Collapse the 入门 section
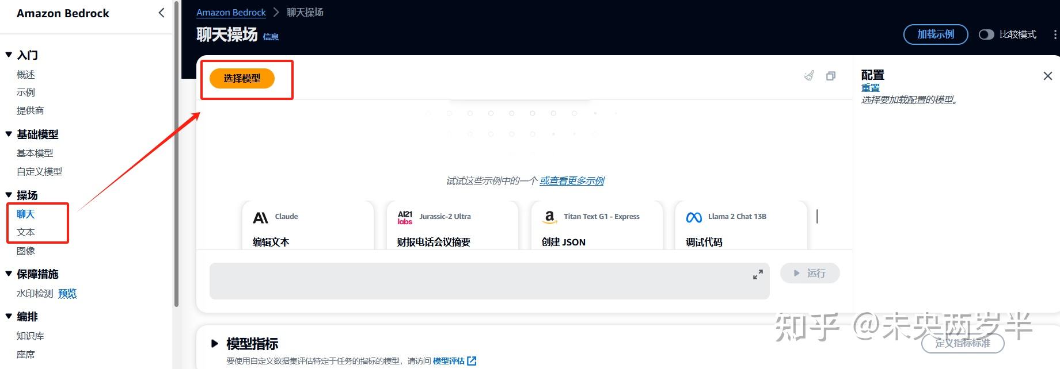The height and width of the screenshot is (369, 1060). [x=9, y=55]
